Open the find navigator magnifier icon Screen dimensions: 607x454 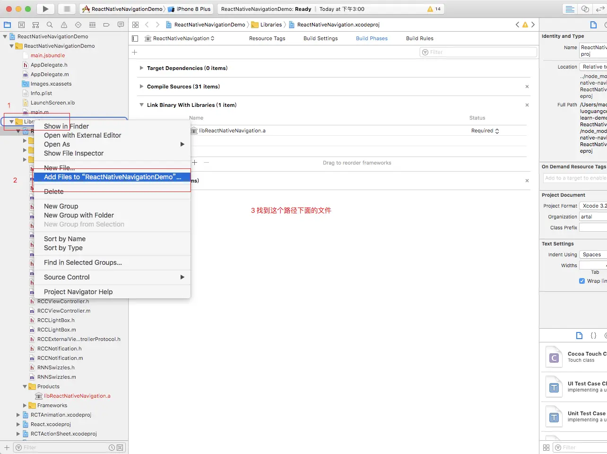[x=50, y=25]
